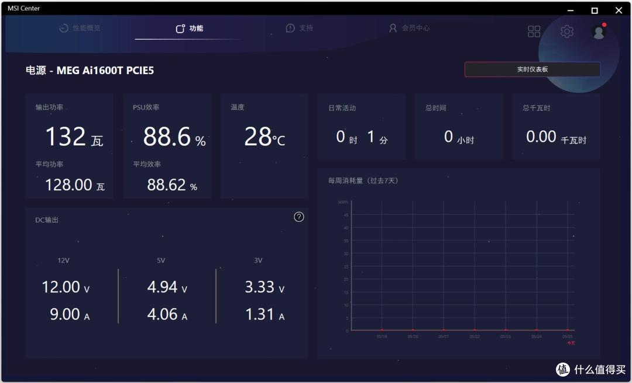Click the 12V rail label
This screenshot has width=632, height=383.
tap(63, 260)
